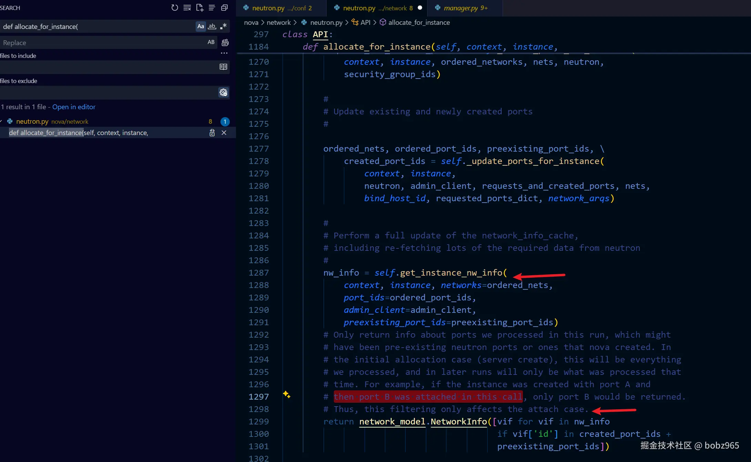Viewport: 751px width, 462px height.
Task: Switch to neutron.py .../network tab
Action: coord(377,8)
